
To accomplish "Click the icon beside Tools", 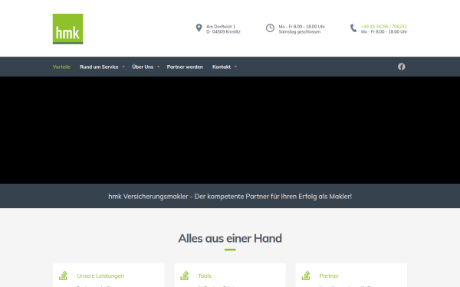I will pyautogui.click(x=185, y=276).
